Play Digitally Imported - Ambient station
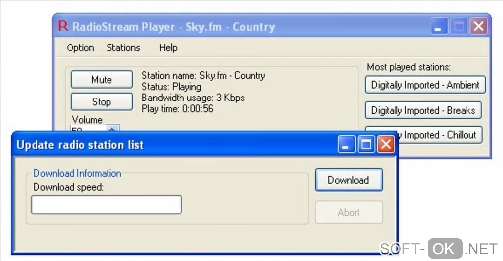503x261 pixels. click(425, 85)
